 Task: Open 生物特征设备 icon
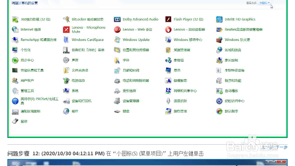pos(219,70)
